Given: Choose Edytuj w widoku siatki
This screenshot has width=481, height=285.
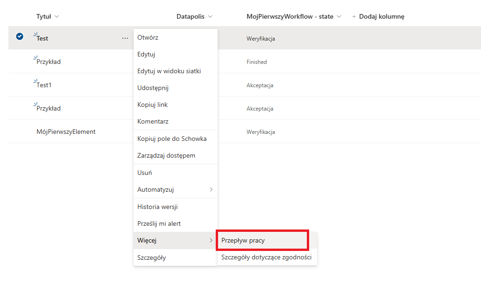Looking at the screenshot, I should pos(169,71).
